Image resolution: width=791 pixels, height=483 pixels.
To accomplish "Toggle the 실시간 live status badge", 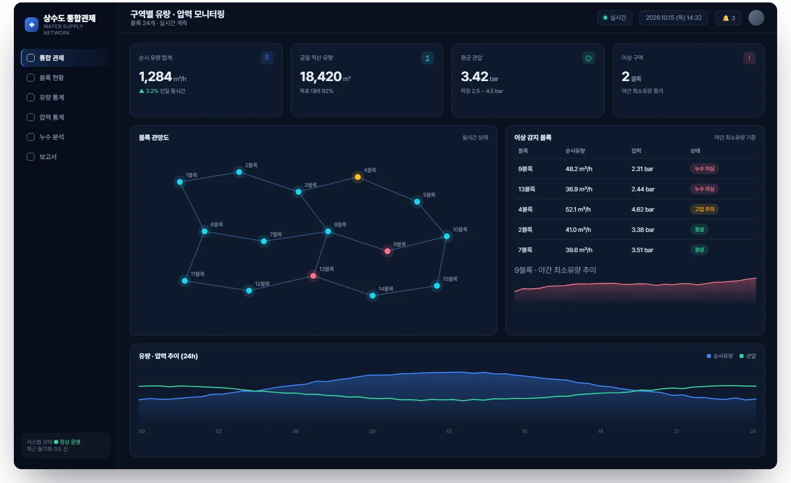I will tap(615, 18).
